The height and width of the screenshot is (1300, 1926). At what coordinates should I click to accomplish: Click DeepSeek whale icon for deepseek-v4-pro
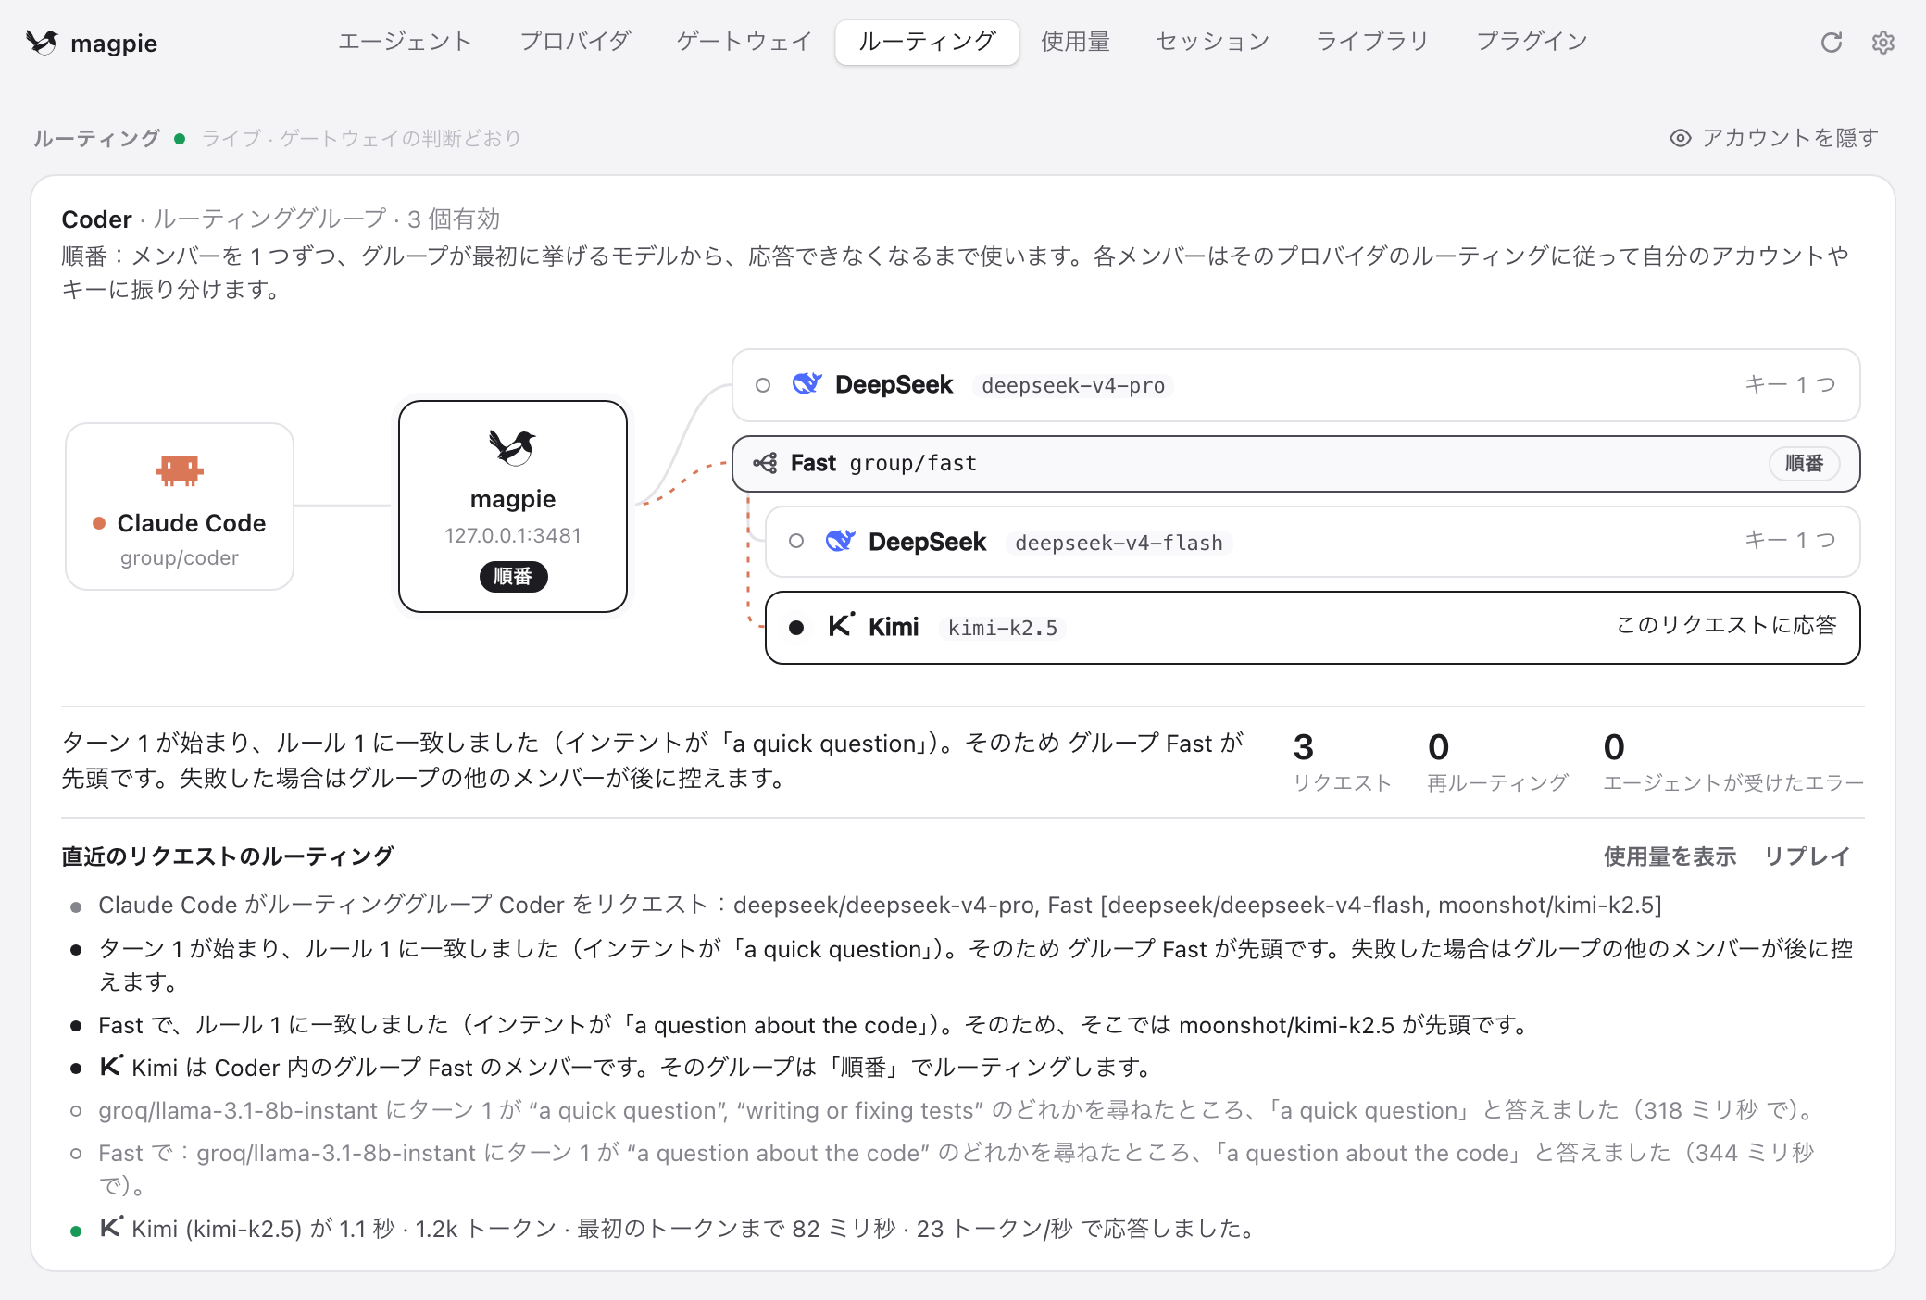[807, 384]
